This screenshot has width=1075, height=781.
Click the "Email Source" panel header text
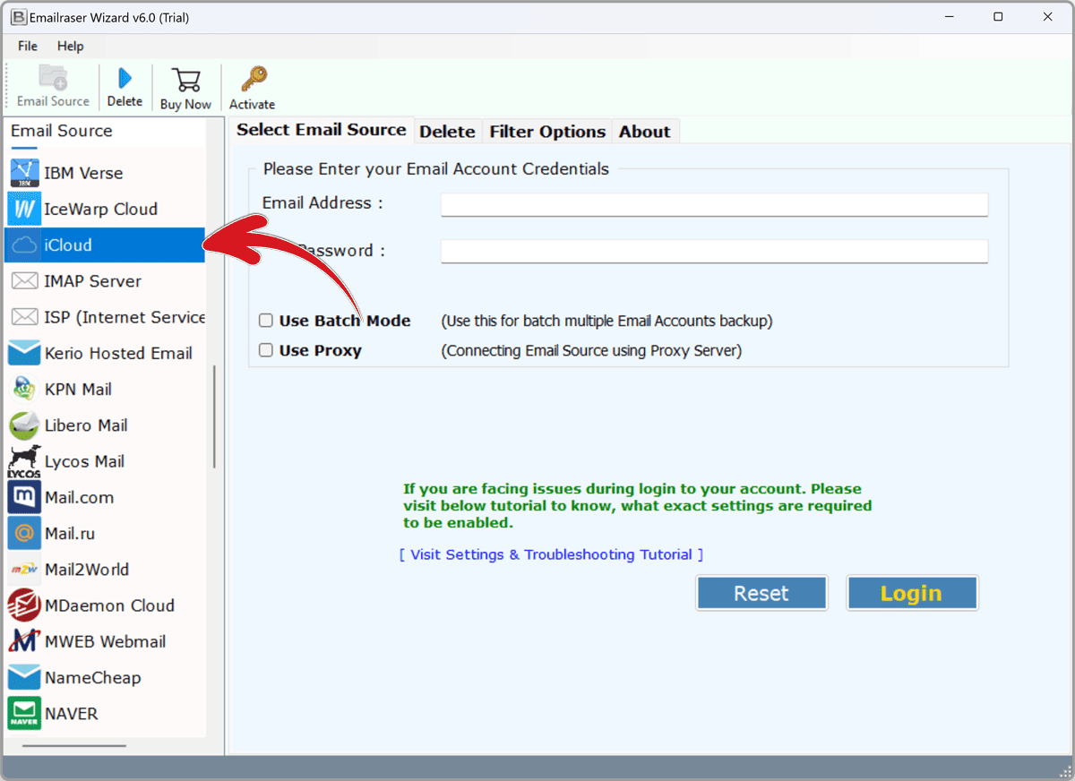point(62,131)
